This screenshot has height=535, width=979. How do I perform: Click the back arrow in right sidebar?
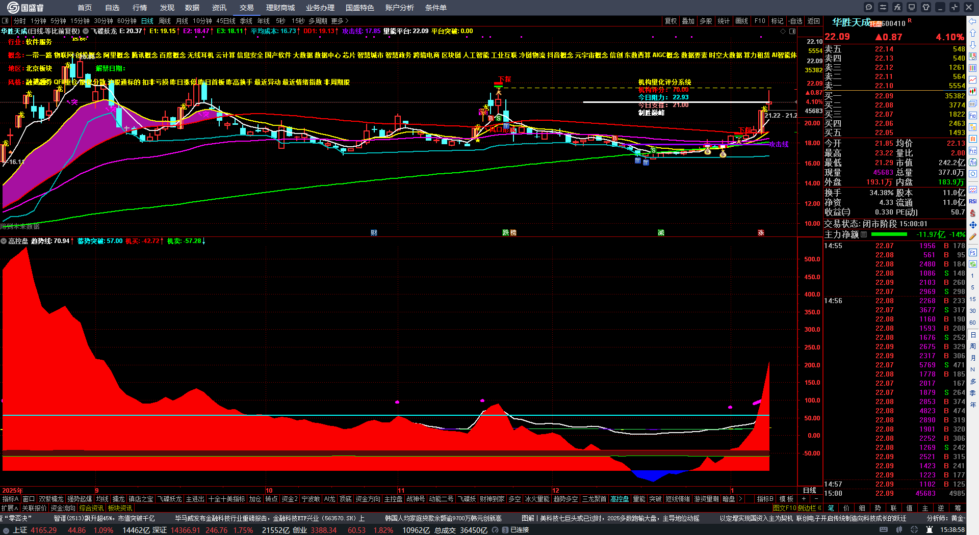(973, 21)
